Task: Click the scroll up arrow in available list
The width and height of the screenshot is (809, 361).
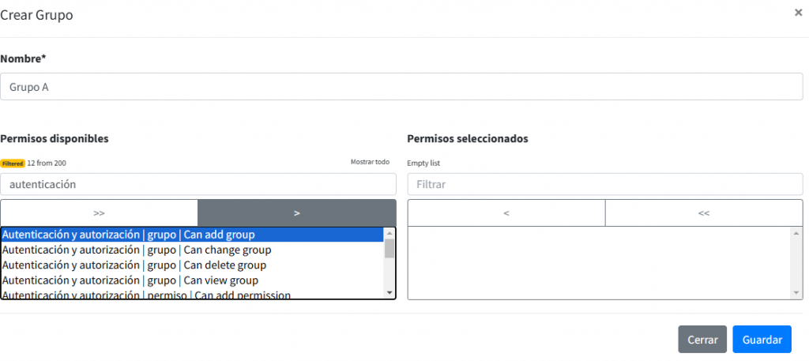Action: tap(389, 234)
